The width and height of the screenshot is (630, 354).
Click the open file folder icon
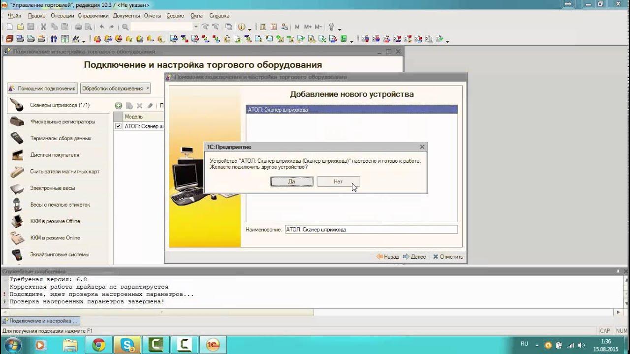click(x=20, y=27)
